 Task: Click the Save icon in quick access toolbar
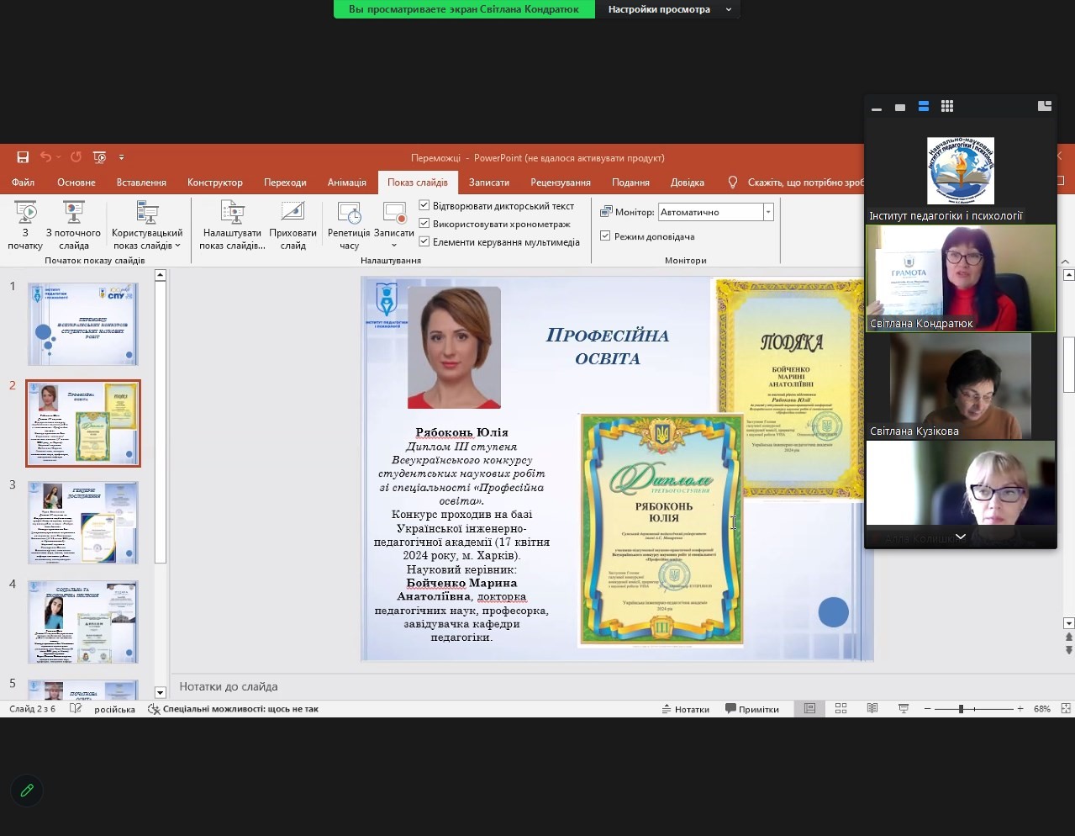(23, 157)
